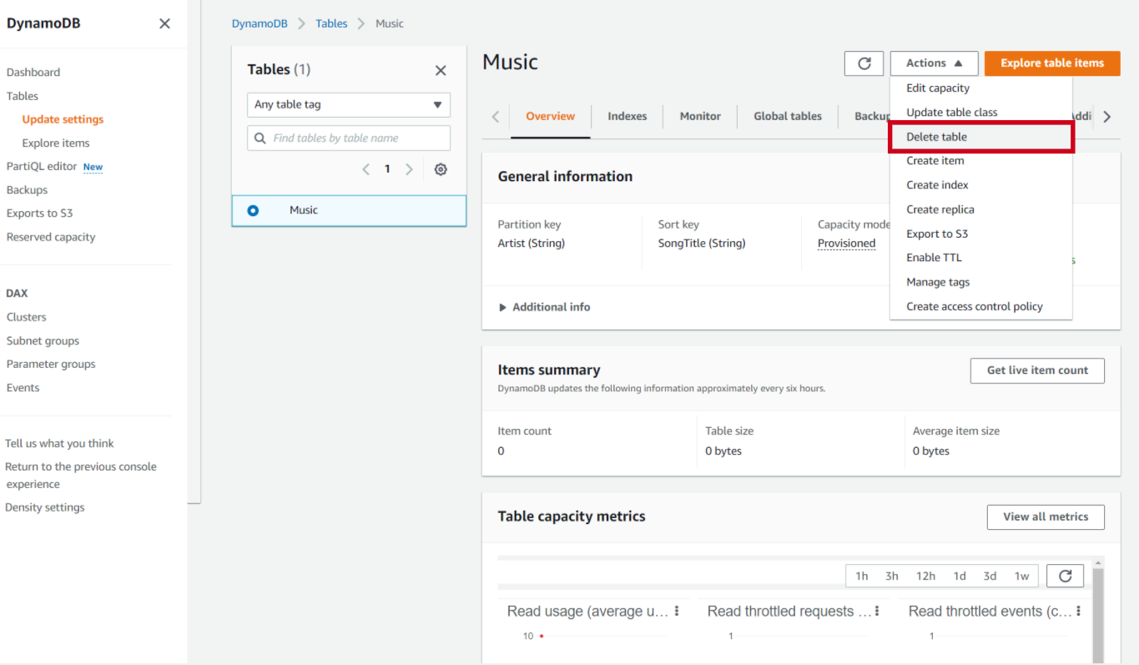The image size is (1139, 665).
Task: Open Events in sidebar
Action: tap(23, 387)
